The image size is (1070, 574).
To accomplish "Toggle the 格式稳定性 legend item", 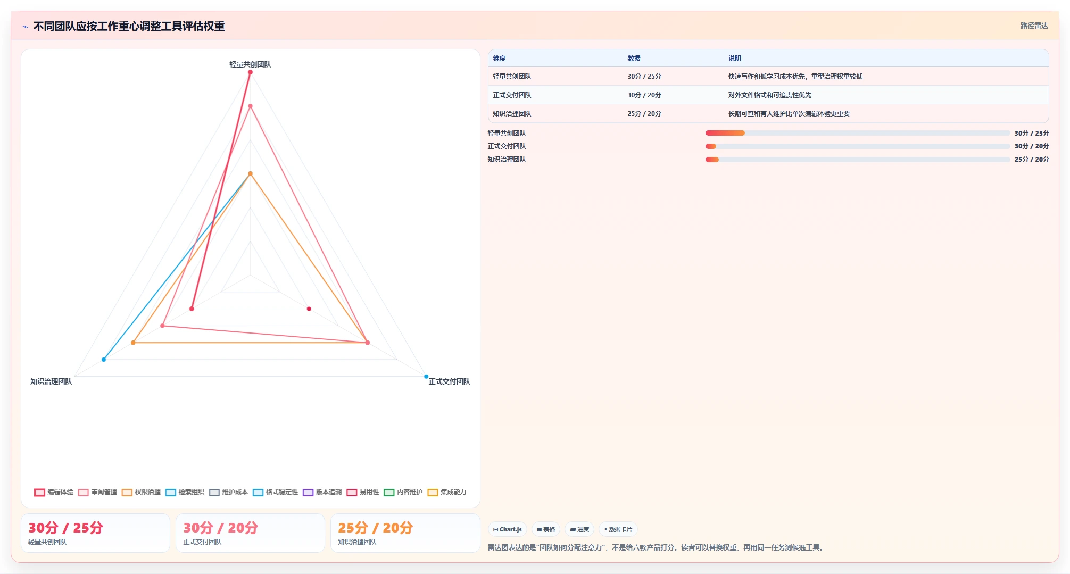I will (x=275, y=492).
